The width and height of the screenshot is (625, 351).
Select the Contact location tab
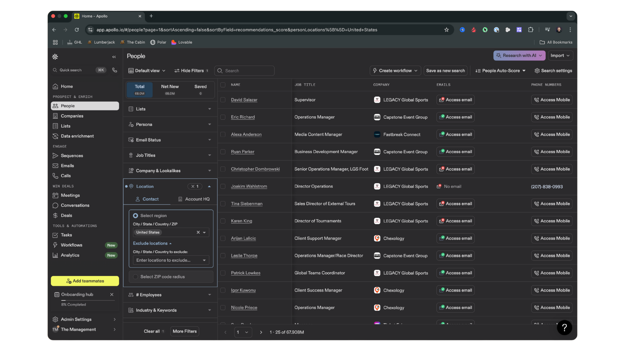[147, 199]
